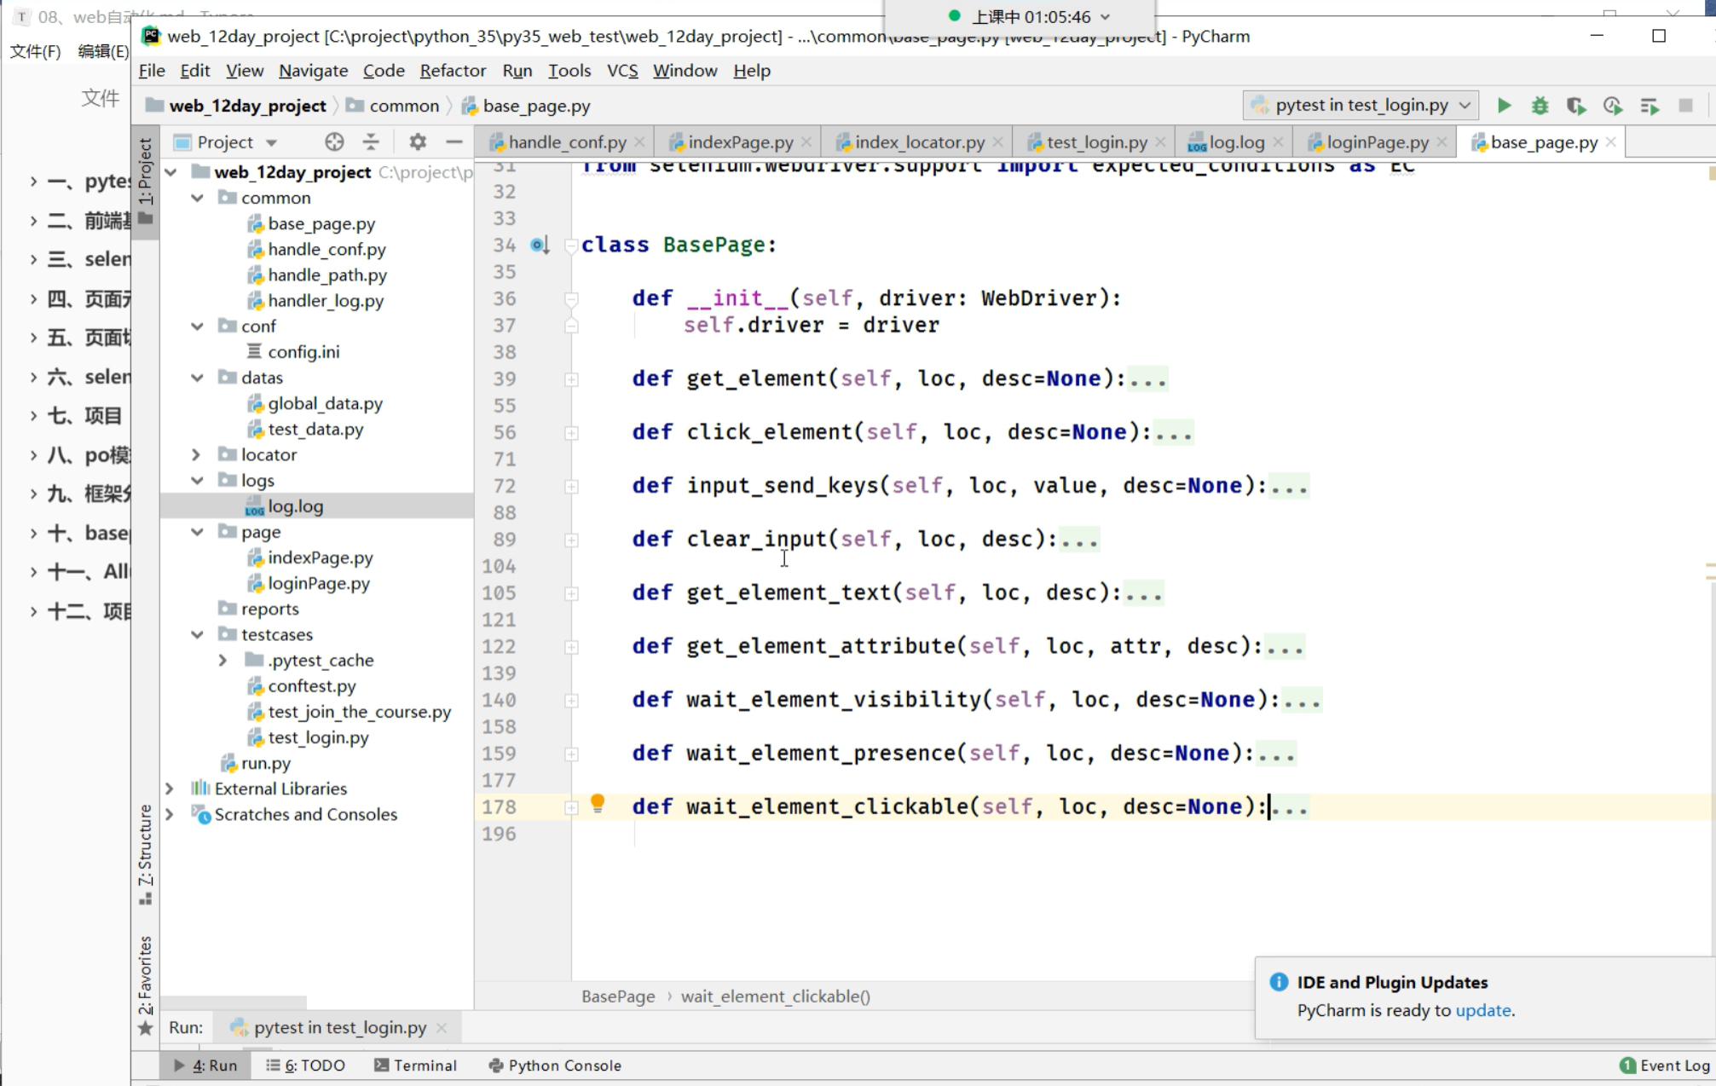Click the update link in notification
This screenshot has height=1086, width=1716.
tap(1482, 1010)
